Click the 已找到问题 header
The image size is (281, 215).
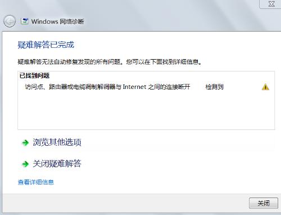click(x=34, y=75)
